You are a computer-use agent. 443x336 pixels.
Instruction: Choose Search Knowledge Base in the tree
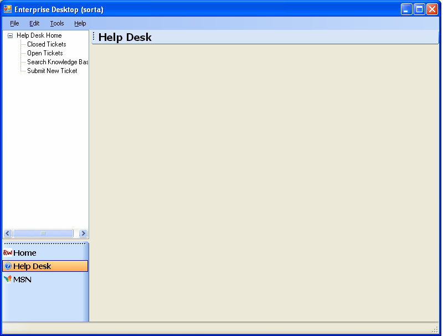tap(58, 62)
